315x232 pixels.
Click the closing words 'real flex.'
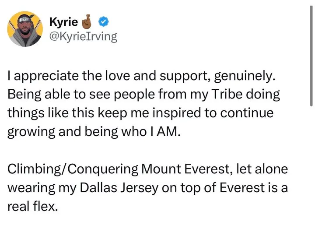click(x=33, y=207)
